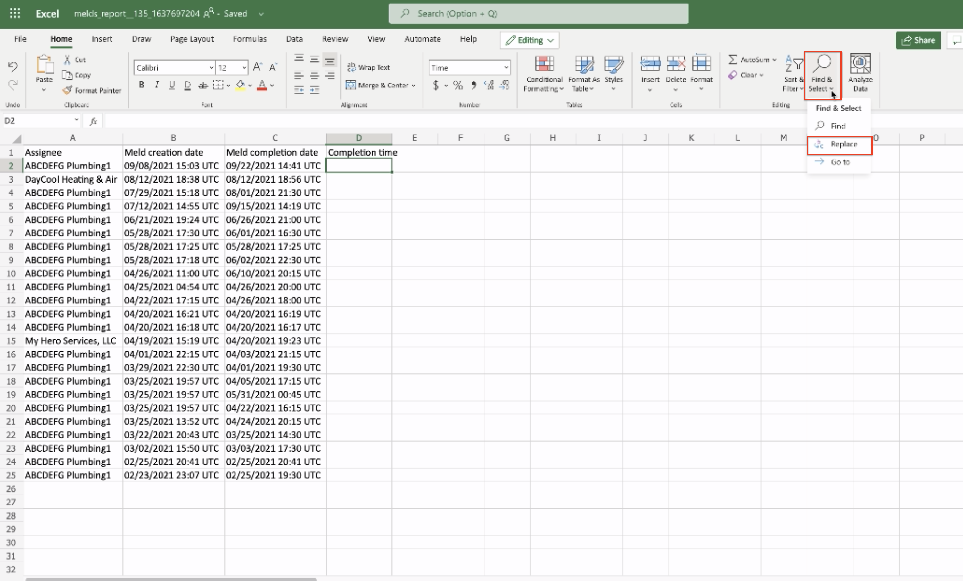Switch to the Formulas tab
The height and width of the screenshot is (581, 963).
click(249, 39)
